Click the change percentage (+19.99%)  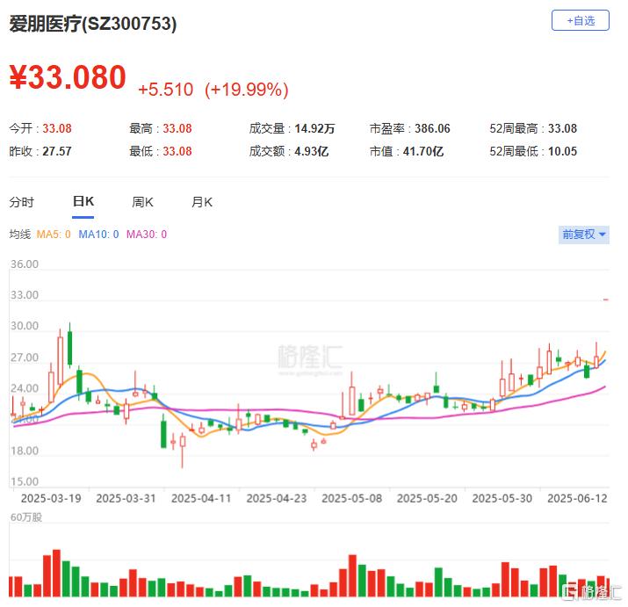[246, 90]
